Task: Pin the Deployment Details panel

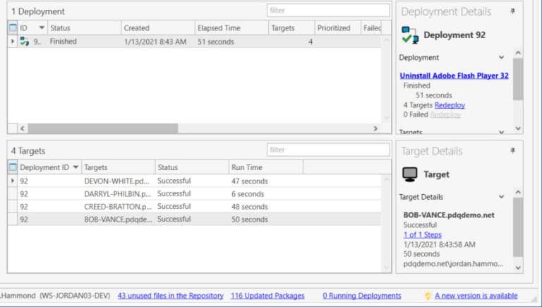Action: (512, 11)
